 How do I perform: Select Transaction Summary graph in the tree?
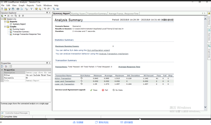click(21, 32)
